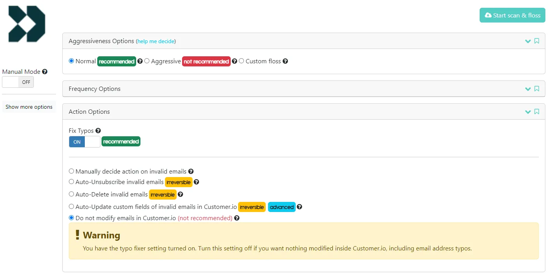
Task: Open help for Do not modify emails
Action: 237,218
